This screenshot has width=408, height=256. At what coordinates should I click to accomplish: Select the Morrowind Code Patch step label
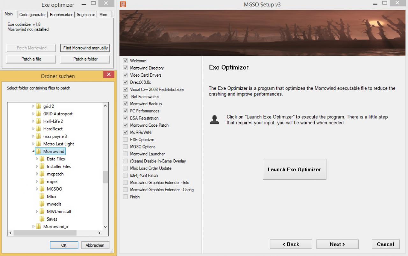click(x=149, y=125)
